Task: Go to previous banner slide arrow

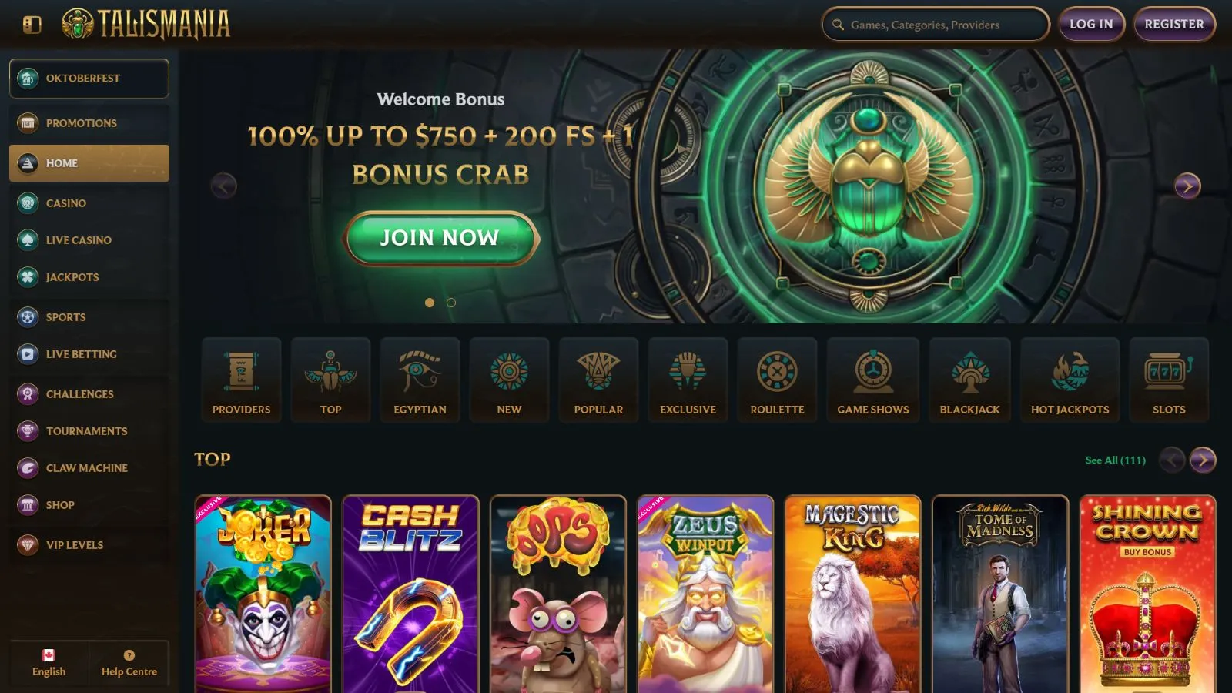Action: coord(224,186)
